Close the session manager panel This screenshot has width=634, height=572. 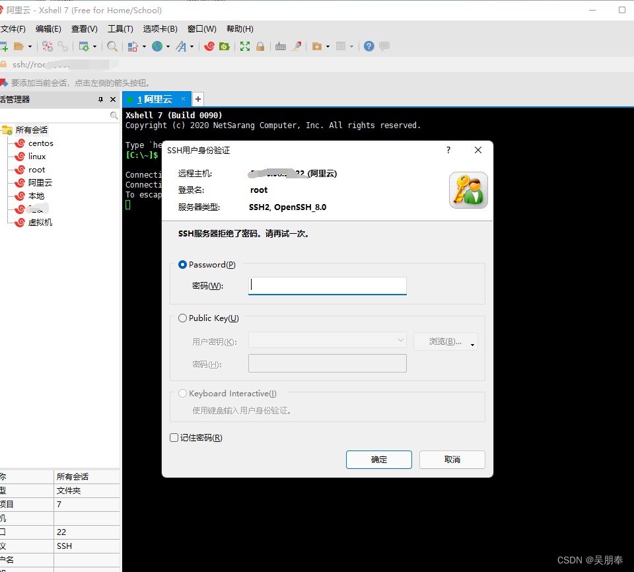coord(113,100)
